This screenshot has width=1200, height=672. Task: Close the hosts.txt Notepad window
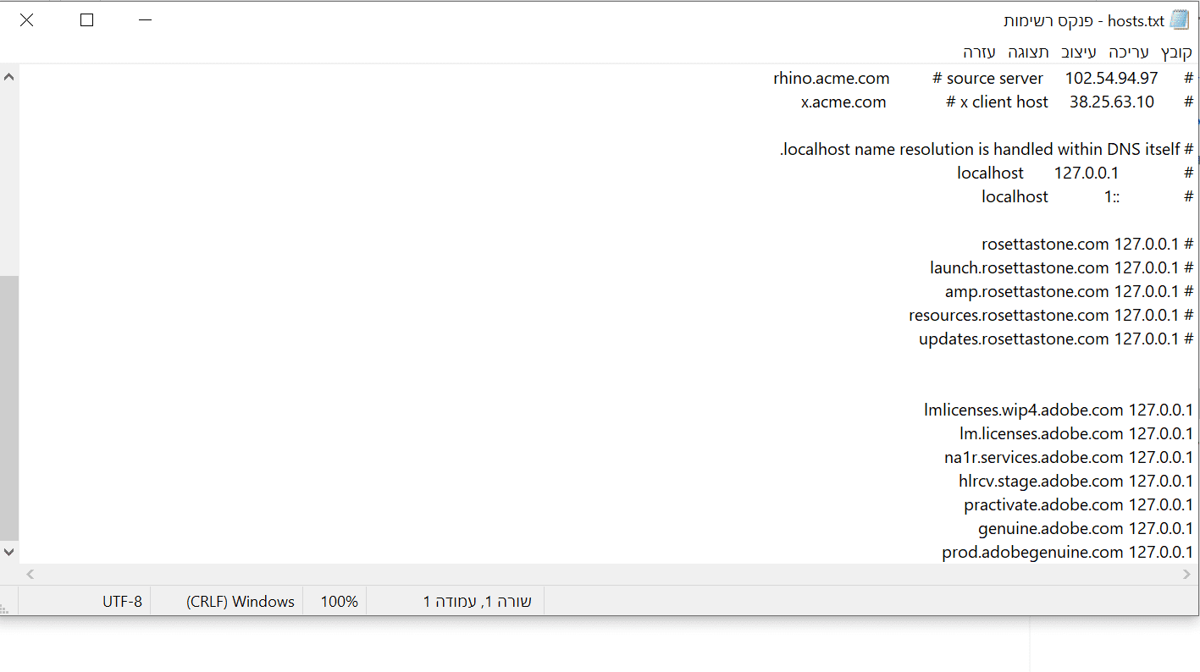[27, 20]
